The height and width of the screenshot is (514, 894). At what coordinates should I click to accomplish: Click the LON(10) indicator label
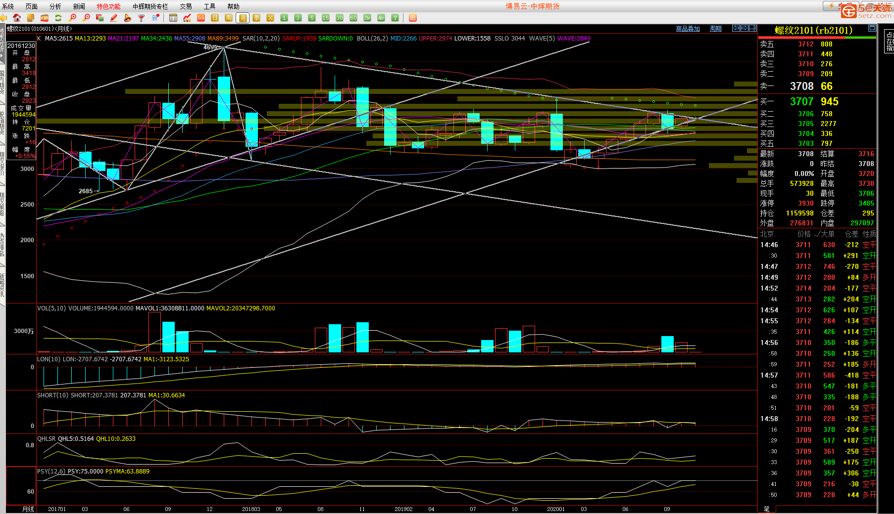[49, 359]
